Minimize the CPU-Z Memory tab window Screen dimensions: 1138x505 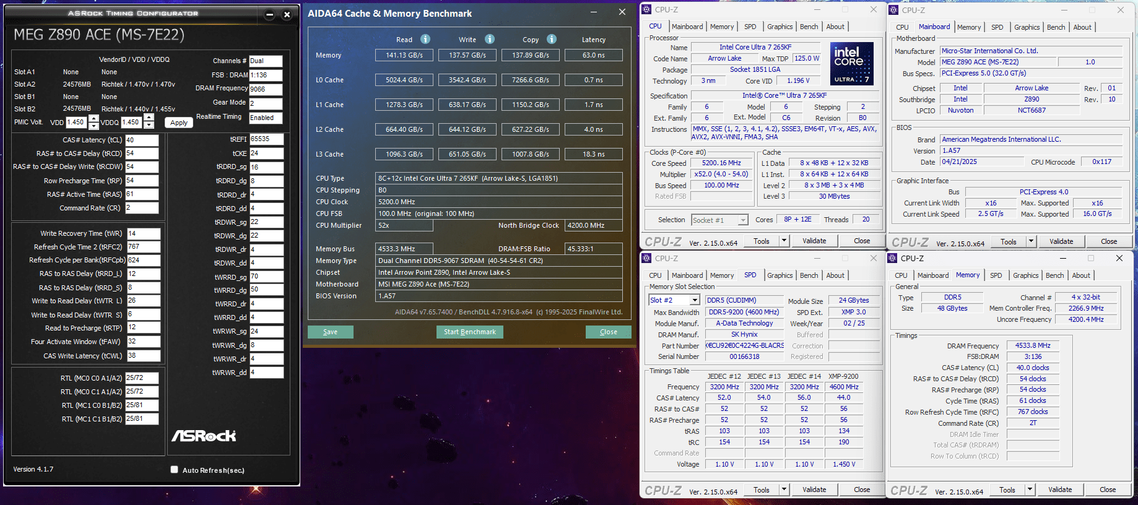pos(1063,258)
